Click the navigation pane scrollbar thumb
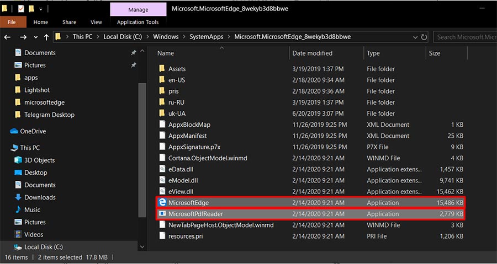Screen dimensions: 497x264 (142, 150)
